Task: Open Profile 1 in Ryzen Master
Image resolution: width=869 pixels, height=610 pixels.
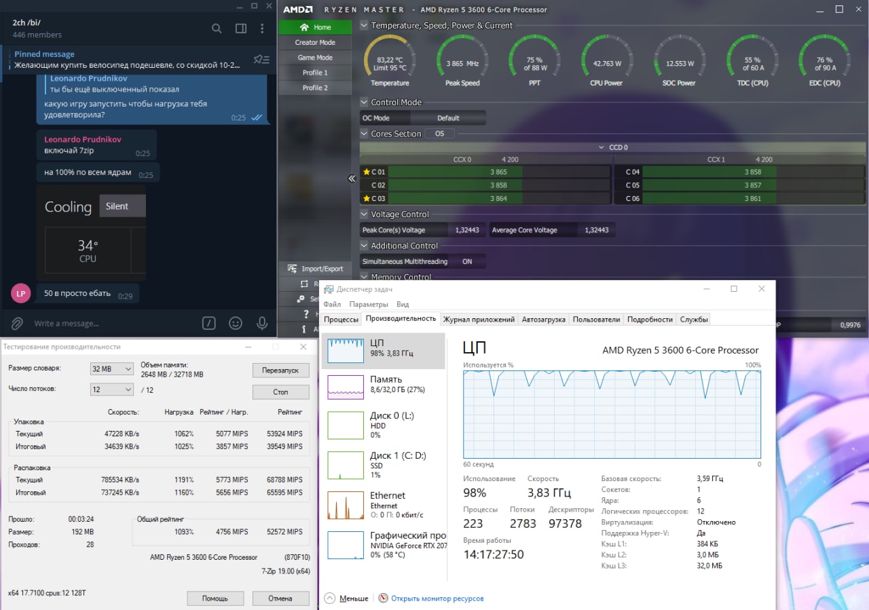Action: pos(315,73)
